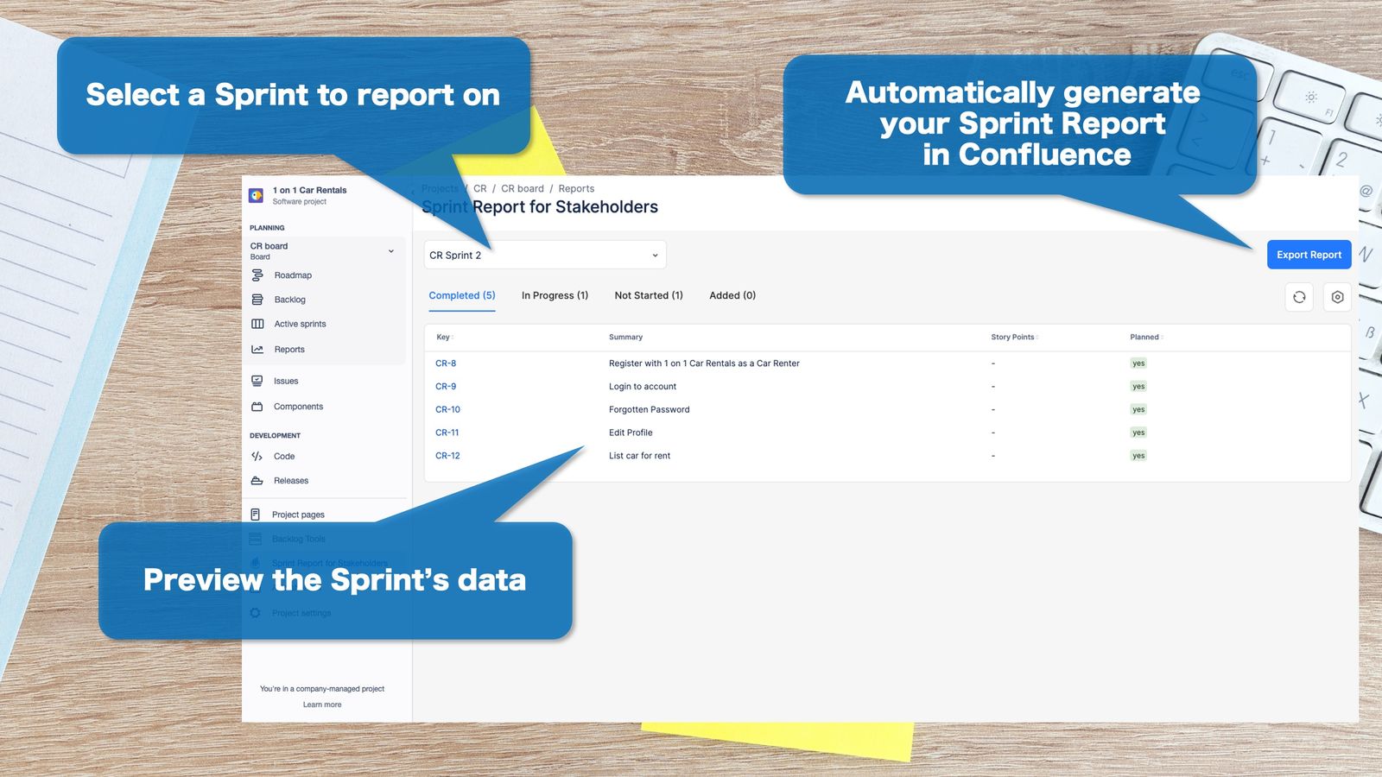
Task: Select Roadmap text in sidebar
Action: [x=293, y=275]
